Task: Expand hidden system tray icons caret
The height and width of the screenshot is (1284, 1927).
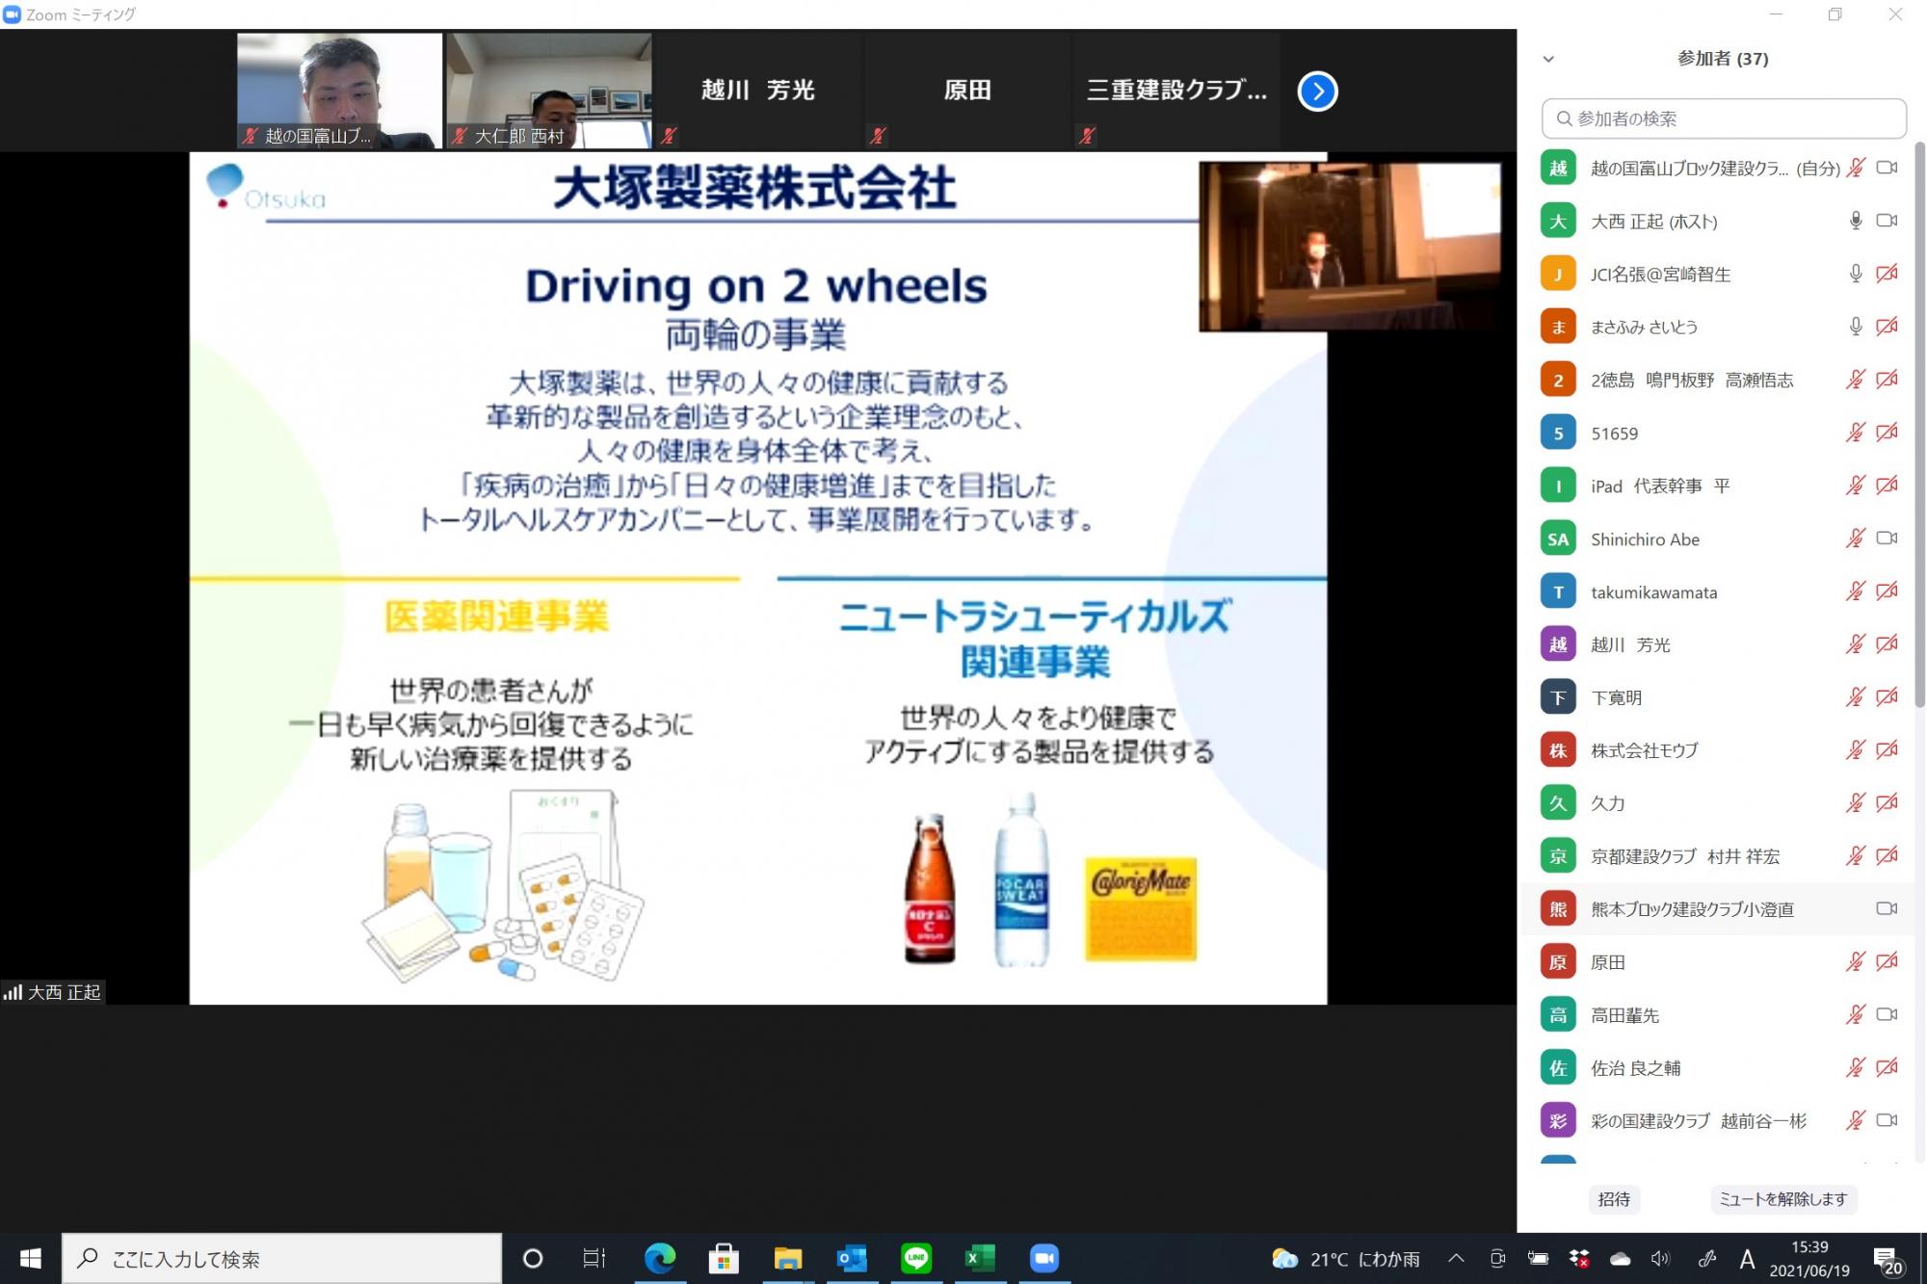Action: [1456, 1258]
